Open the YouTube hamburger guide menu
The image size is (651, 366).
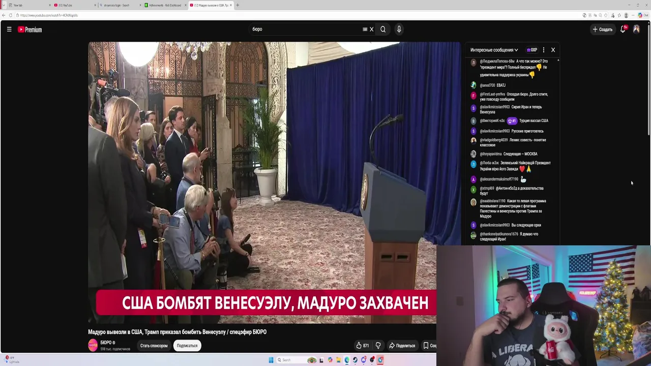9,29
